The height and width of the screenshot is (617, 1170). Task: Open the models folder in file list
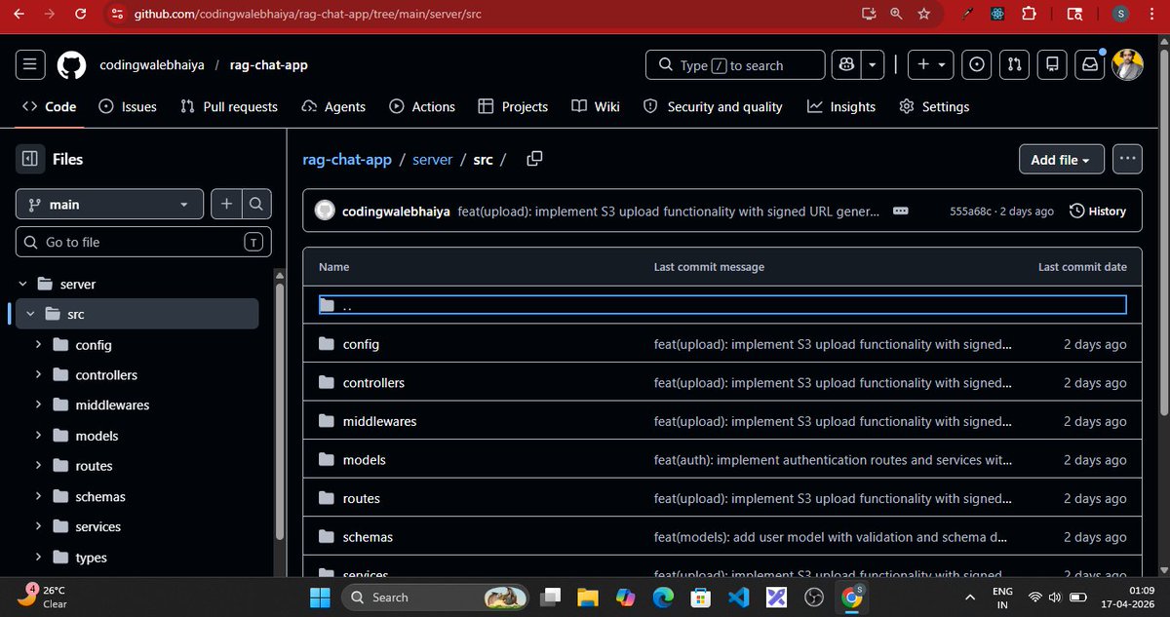tap(365, 460)
